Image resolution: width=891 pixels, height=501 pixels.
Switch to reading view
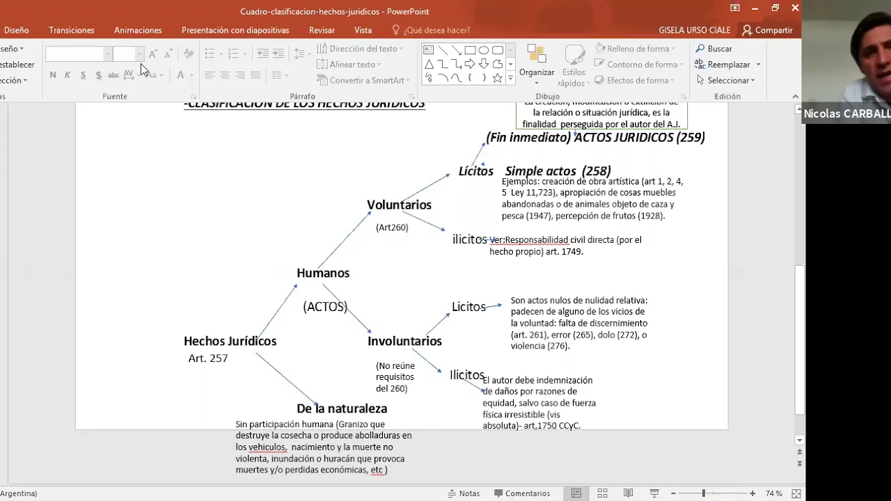coord(629,493)
